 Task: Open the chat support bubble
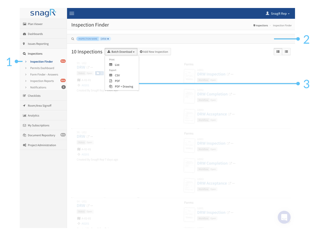284,217
